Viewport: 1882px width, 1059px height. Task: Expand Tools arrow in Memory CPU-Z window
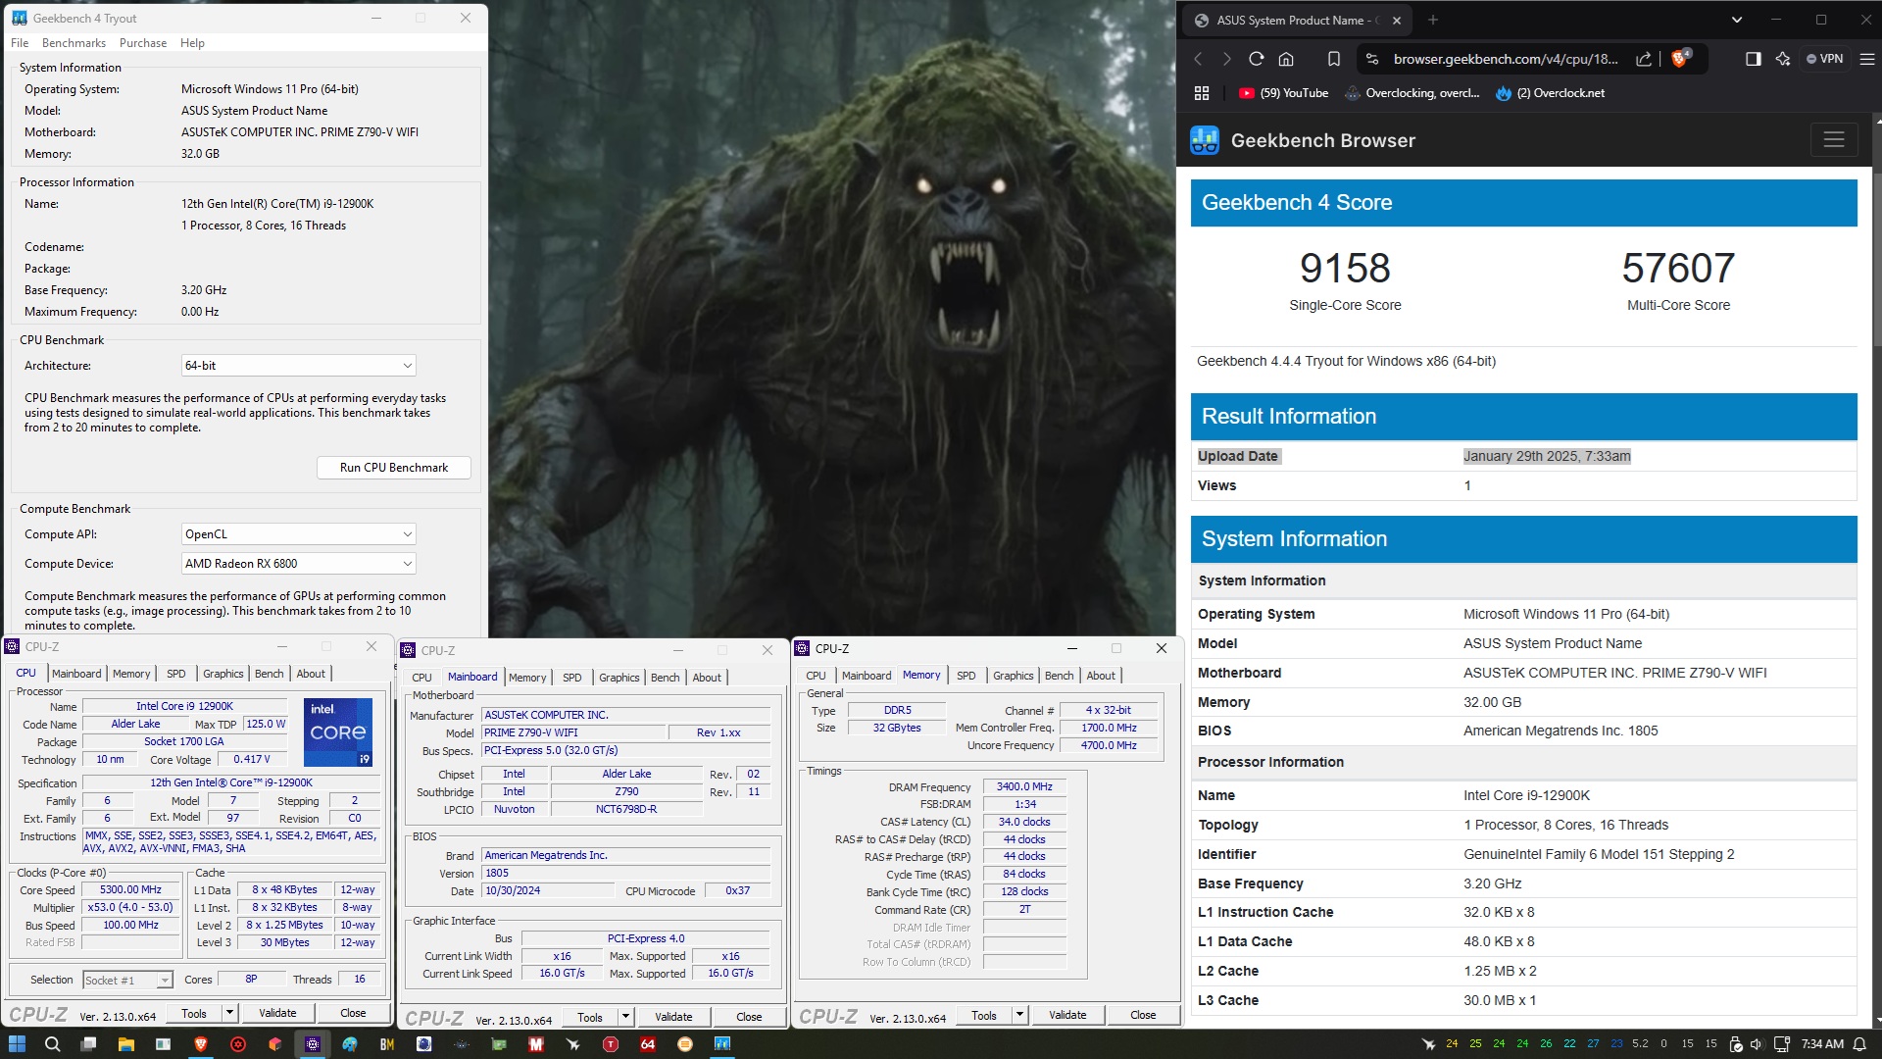tap(1019, 1015)
